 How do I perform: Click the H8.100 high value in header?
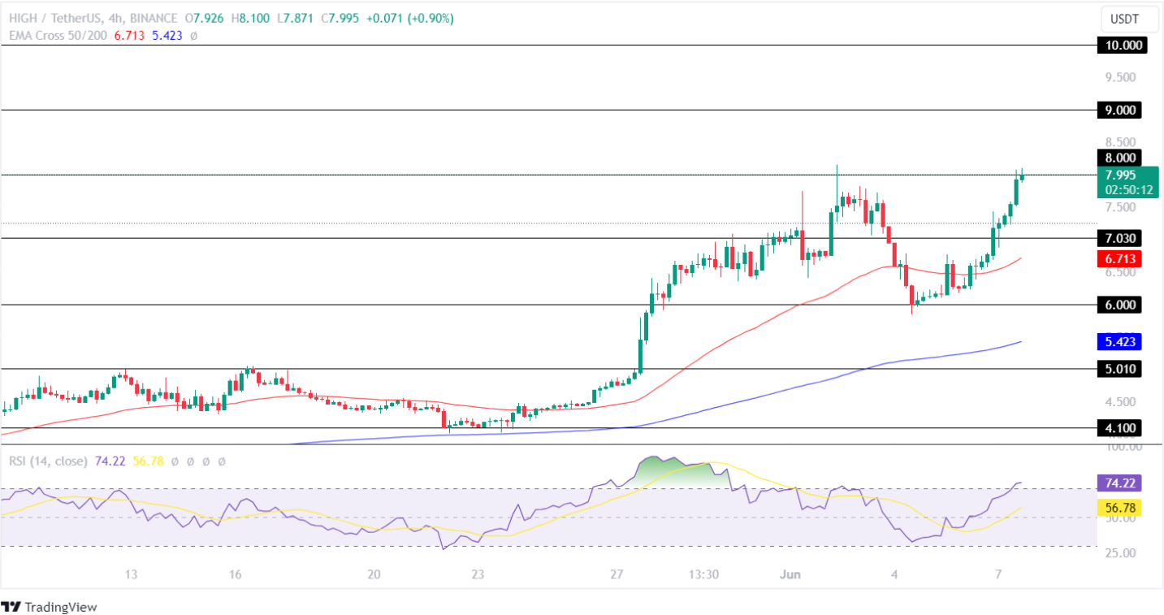[249, 19]
